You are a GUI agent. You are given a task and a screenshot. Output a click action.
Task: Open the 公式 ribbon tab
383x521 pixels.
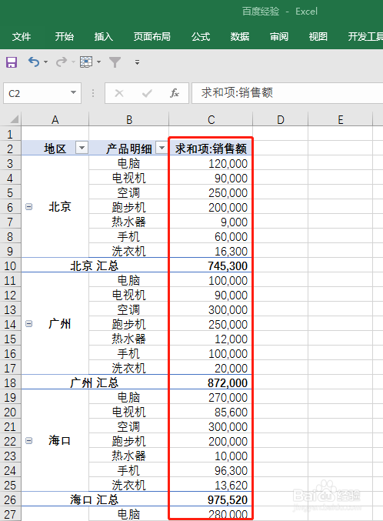[201, 36]
